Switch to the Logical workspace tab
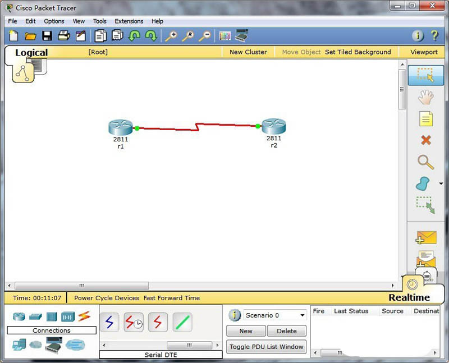This screenshot has height=363, width=449. coord(31,52)
